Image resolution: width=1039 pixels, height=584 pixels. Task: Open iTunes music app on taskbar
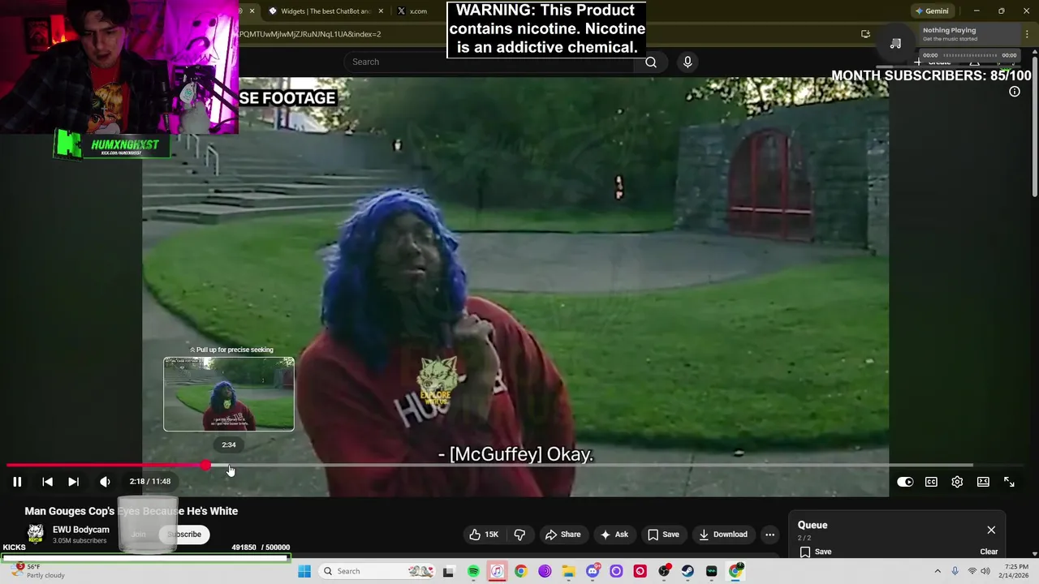pos(497,571)
